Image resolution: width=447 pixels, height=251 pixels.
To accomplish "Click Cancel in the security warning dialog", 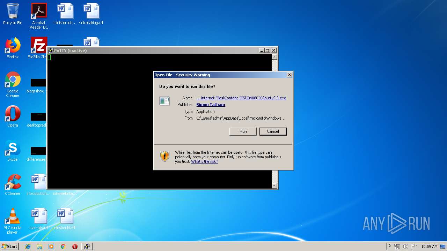I will 273,131.
